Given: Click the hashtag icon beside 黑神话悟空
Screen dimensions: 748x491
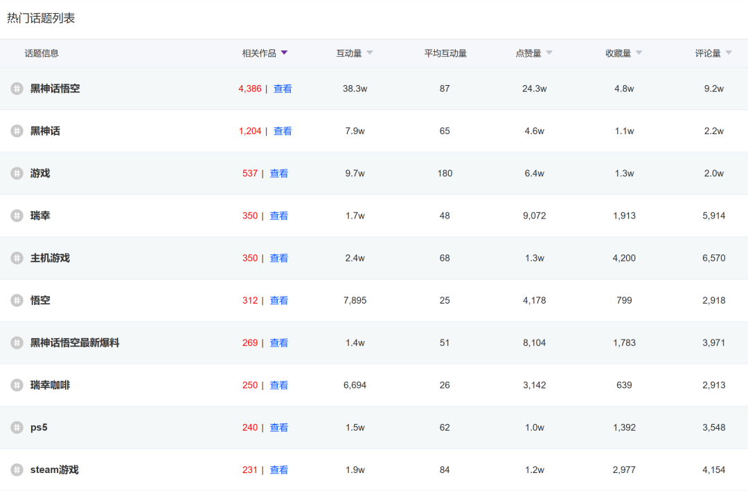Looking at the screenshot, I should [x=17, y=89].
